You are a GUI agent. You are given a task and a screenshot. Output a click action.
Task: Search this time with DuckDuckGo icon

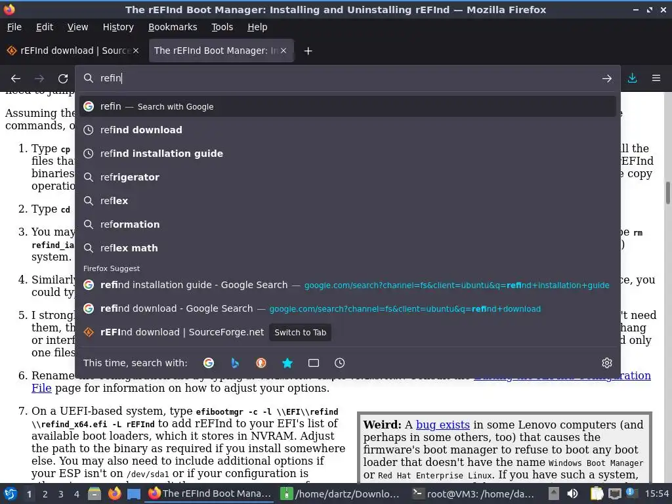pos(261,363)
